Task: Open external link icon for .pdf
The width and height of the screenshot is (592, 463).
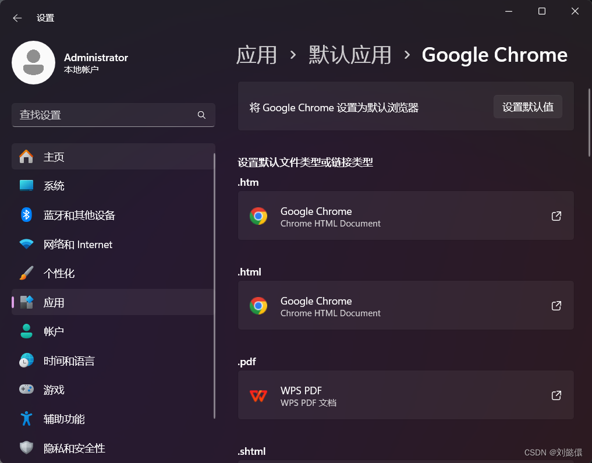Action: tap(556, 395)
